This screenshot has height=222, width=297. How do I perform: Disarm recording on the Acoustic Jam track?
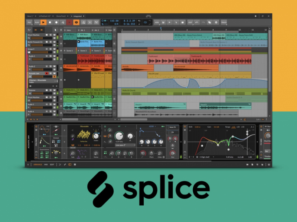pos(47,73)
